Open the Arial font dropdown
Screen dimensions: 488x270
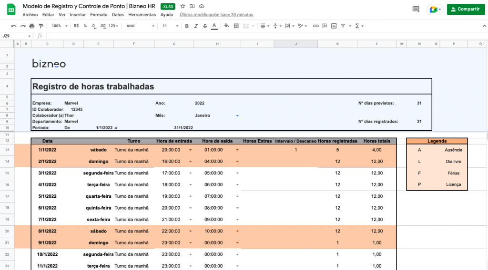tap(140, 26)
